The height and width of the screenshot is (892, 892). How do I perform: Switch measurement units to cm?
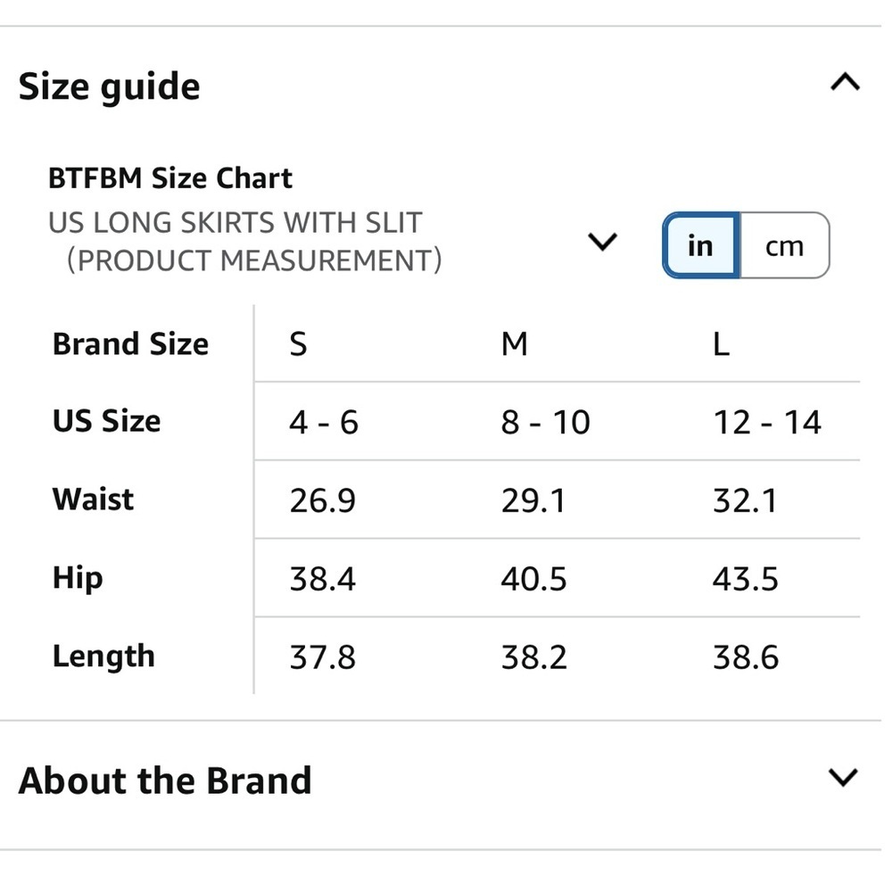(x=784, y=245)
